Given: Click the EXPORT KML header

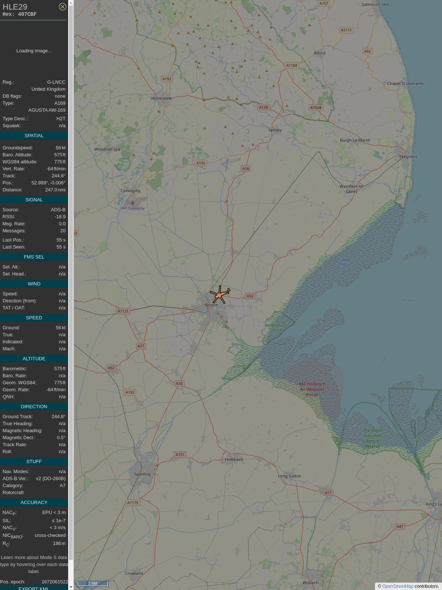Looking at the screenshot, I should point(34,588).
